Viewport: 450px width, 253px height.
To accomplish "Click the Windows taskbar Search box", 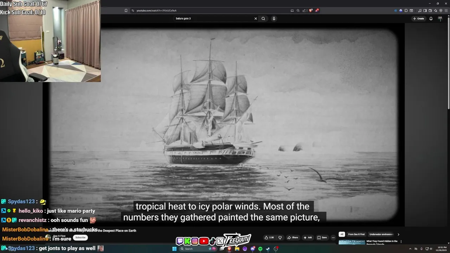I will pyautogui.click(x=198, y=249).
